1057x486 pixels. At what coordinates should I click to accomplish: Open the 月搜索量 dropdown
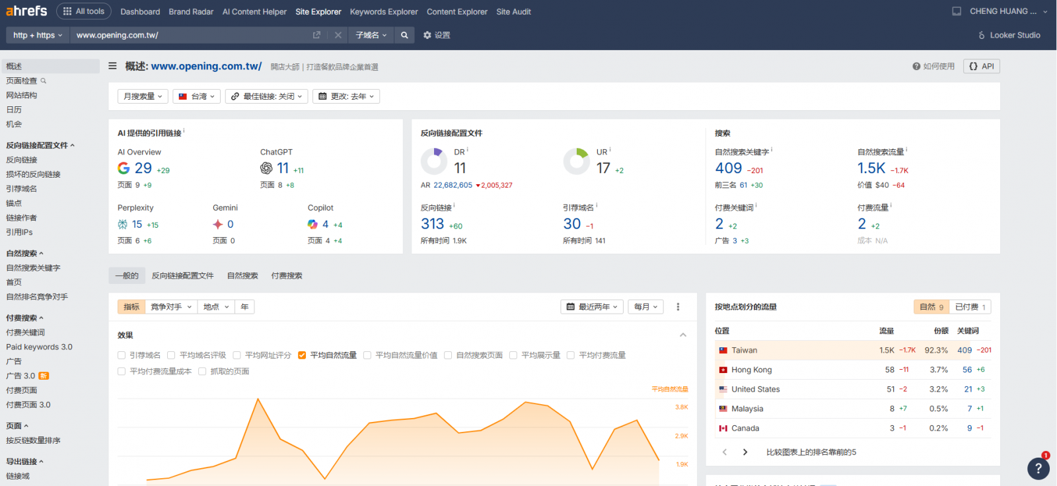click(143, 96)
